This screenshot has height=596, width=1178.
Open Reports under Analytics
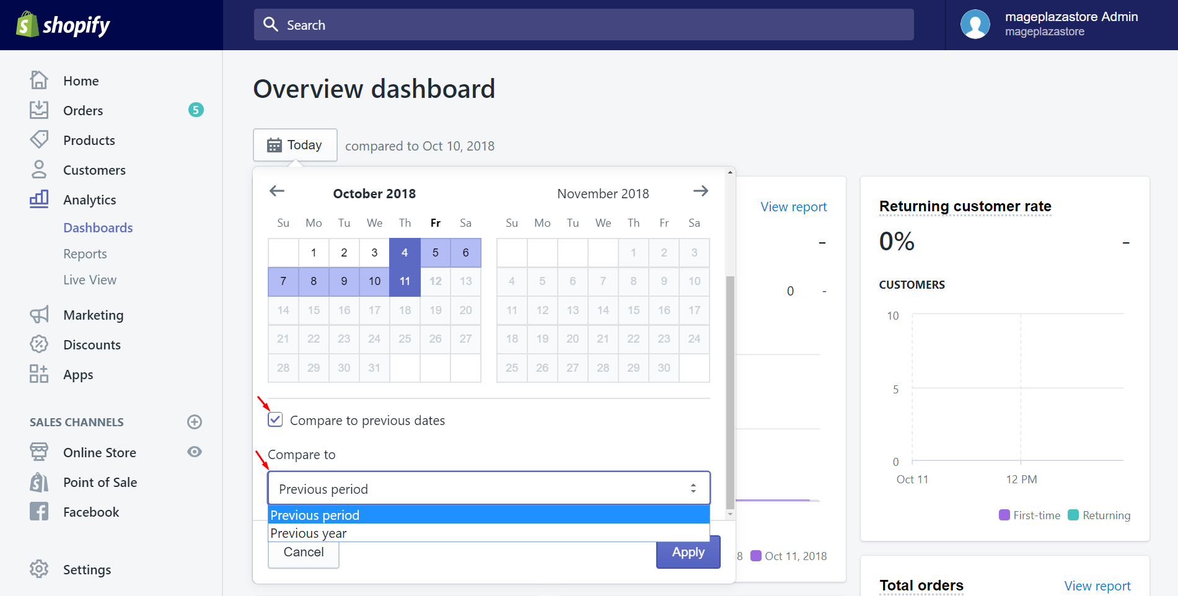coord(85,253)
